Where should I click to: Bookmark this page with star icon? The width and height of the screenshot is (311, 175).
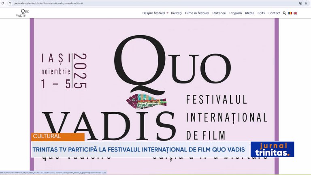[x=306, y=3]
